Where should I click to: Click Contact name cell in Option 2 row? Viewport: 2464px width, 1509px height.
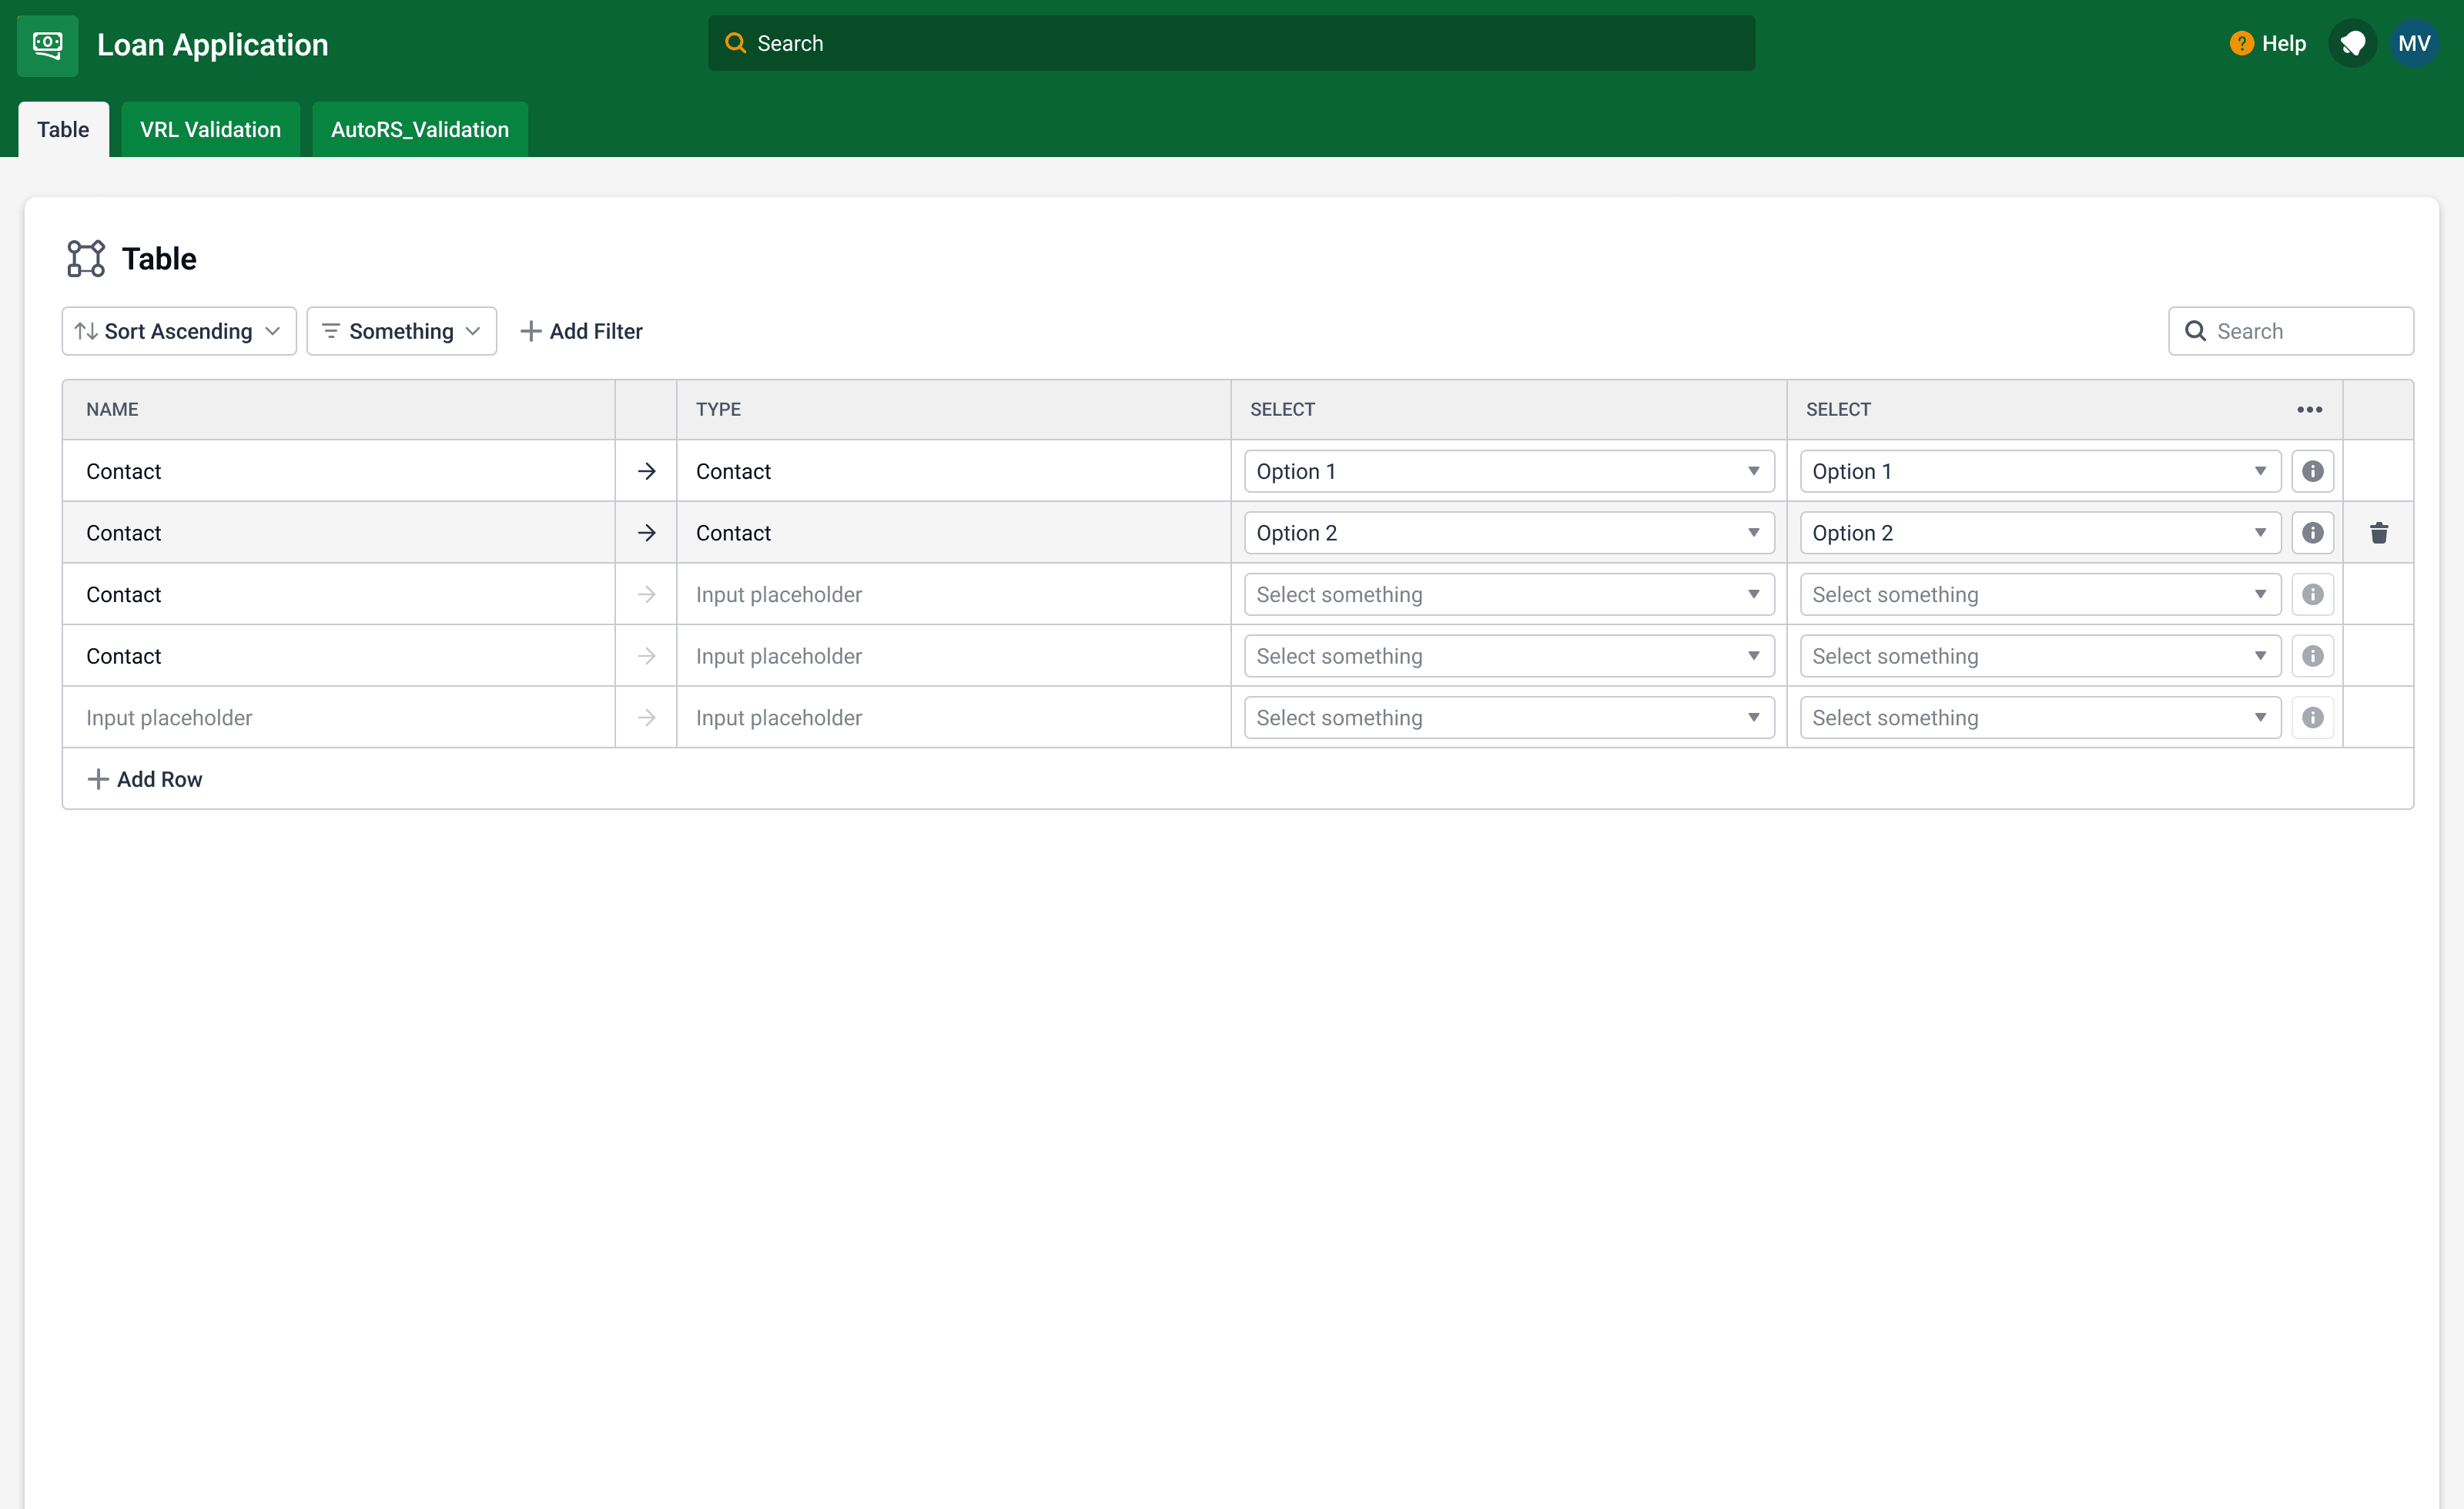338,533
